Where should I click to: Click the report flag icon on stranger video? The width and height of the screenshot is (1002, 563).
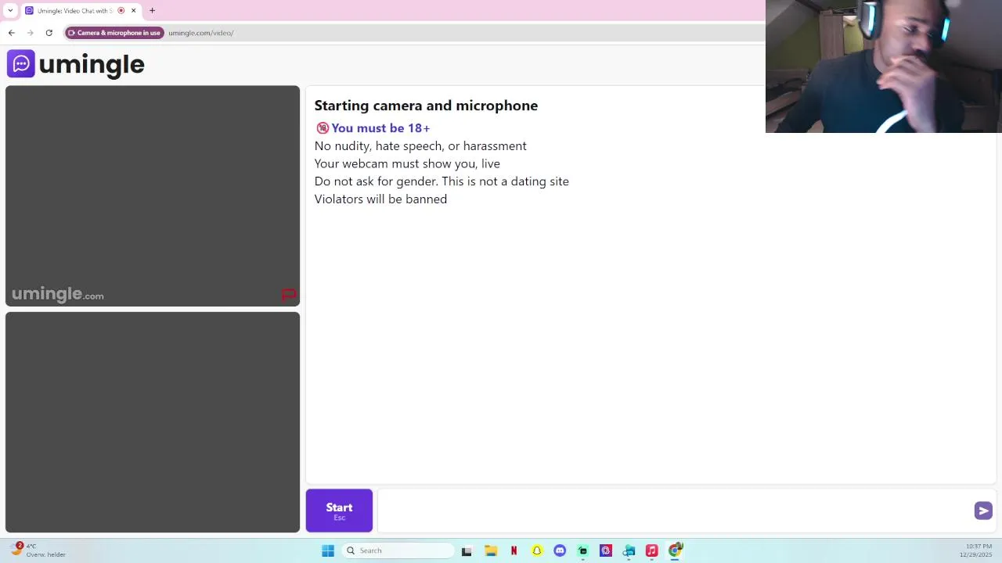point(288,295)
